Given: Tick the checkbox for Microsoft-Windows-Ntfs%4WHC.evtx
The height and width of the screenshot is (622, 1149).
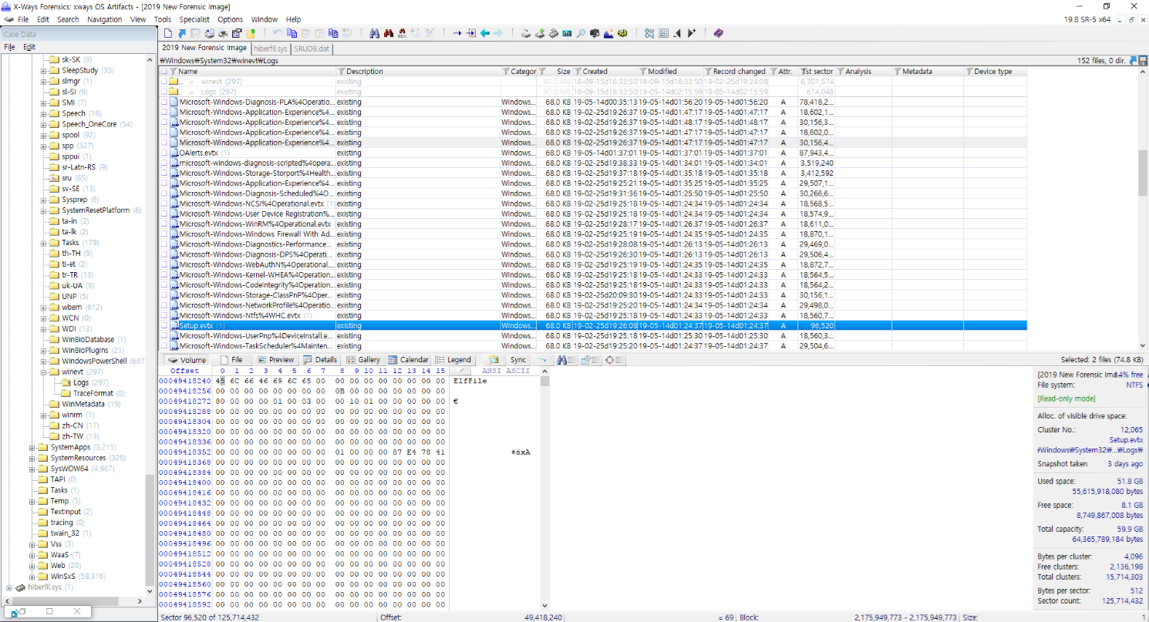Looking at the screenshot, I should pos(164,316).
